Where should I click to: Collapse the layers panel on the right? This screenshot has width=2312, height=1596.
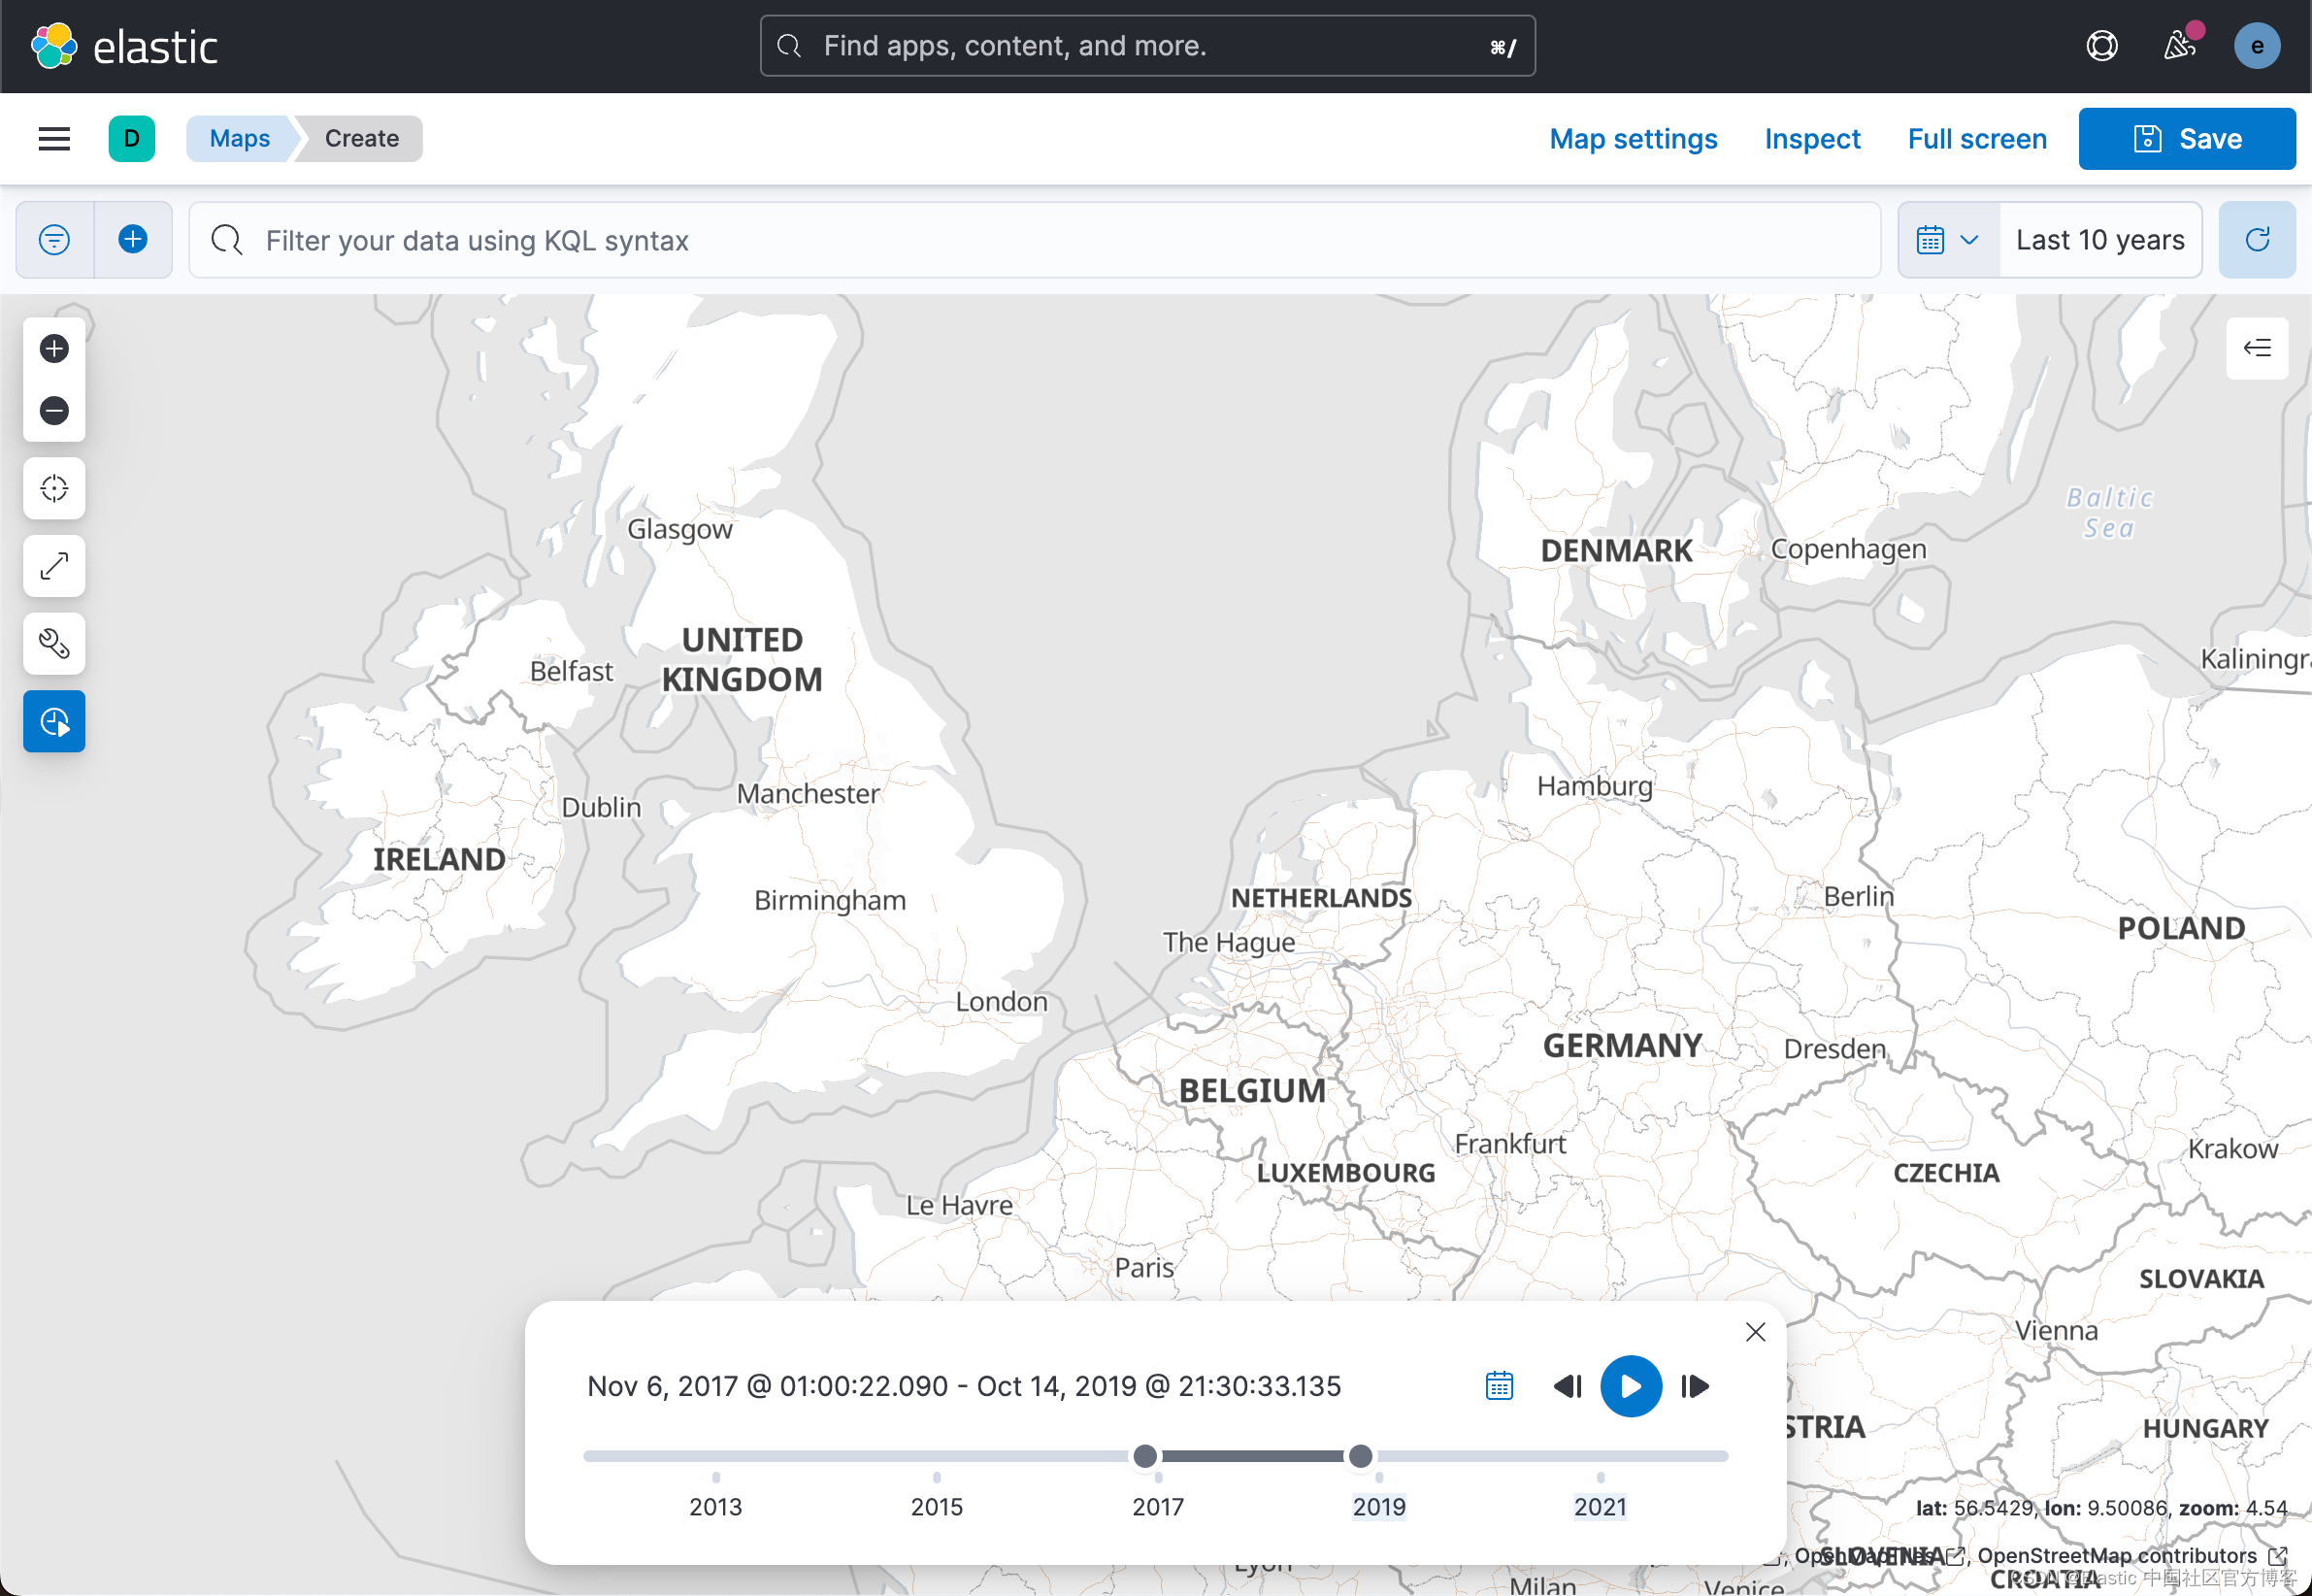point(2257,348)
